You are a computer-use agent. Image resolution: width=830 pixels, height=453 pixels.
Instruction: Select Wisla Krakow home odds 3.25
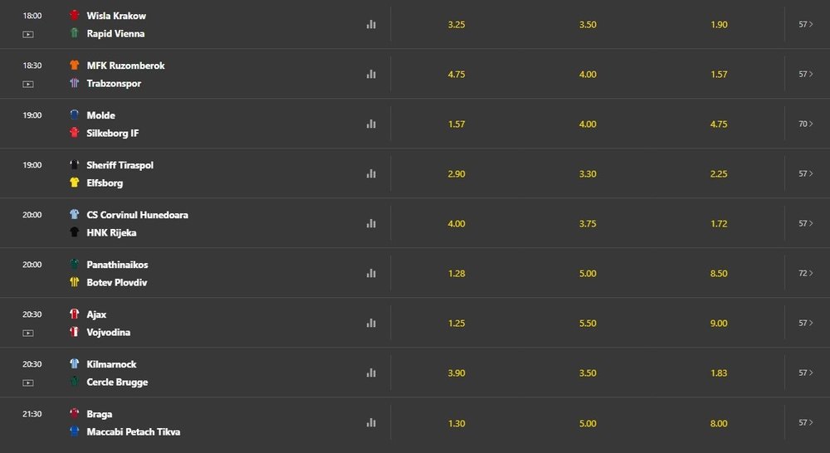456,24
